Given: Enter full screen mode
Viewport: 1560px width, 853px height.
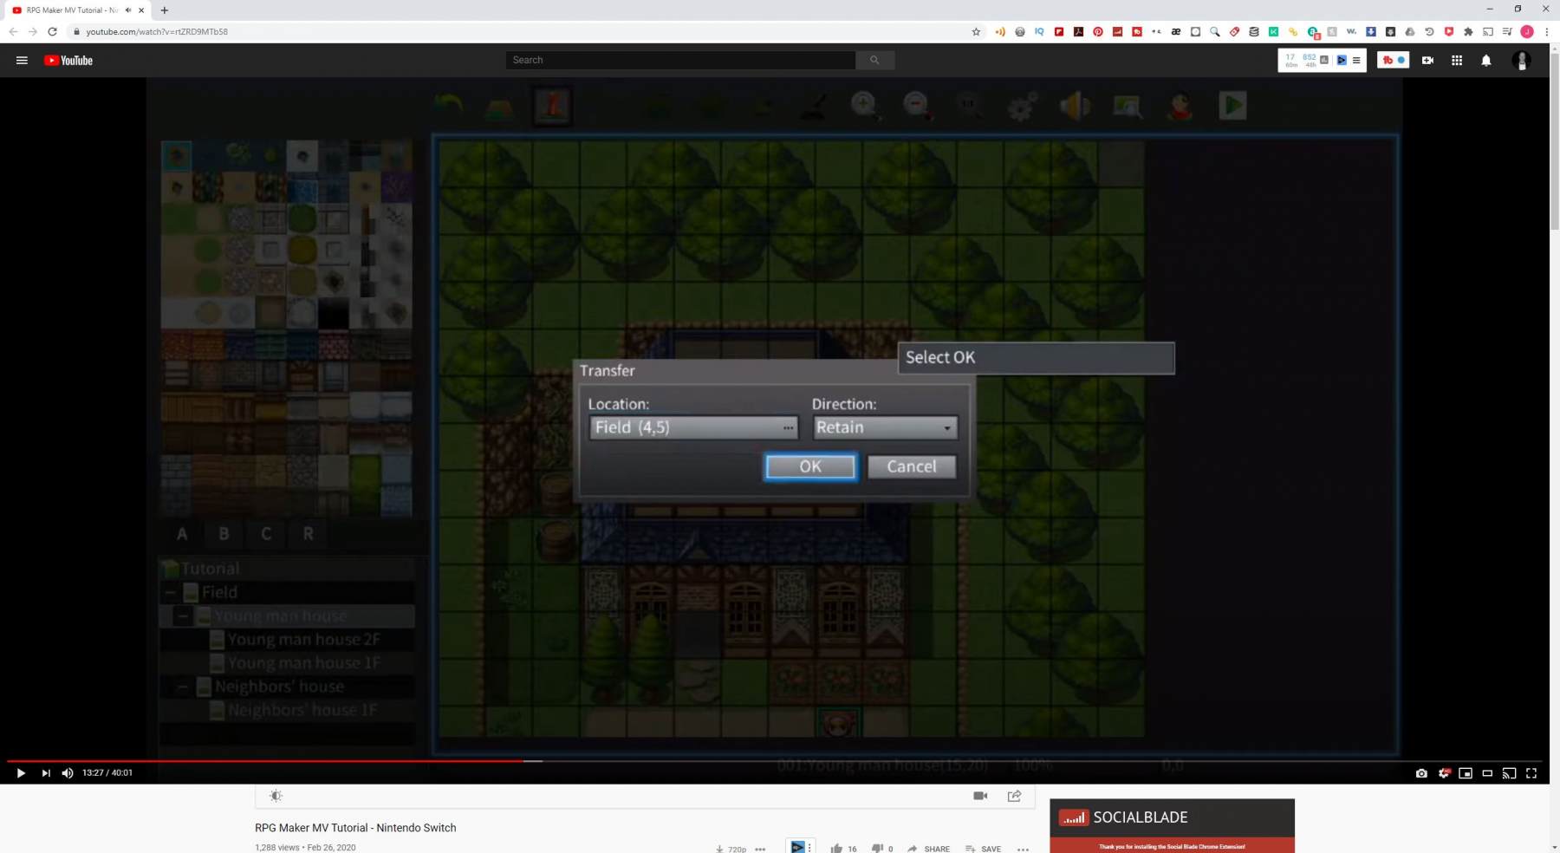Looking at the screenshot, I should click(x=1531, y=773).
